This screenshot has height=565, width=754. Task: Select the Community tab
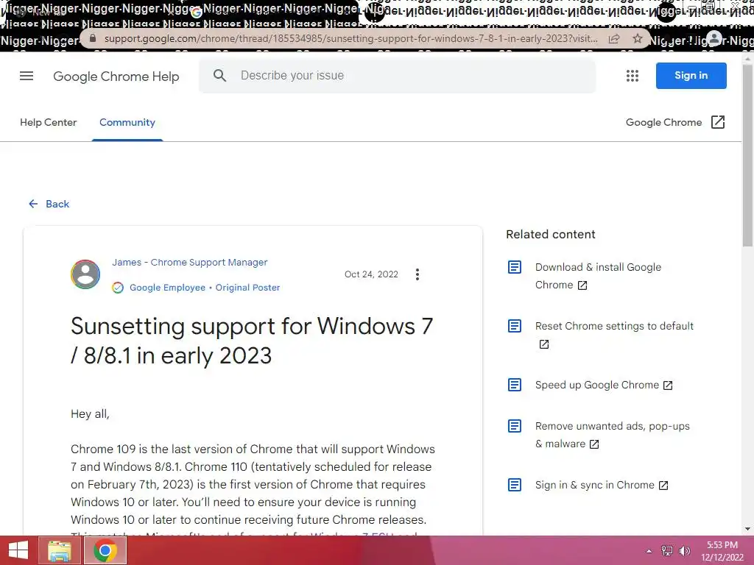point(127,123)
